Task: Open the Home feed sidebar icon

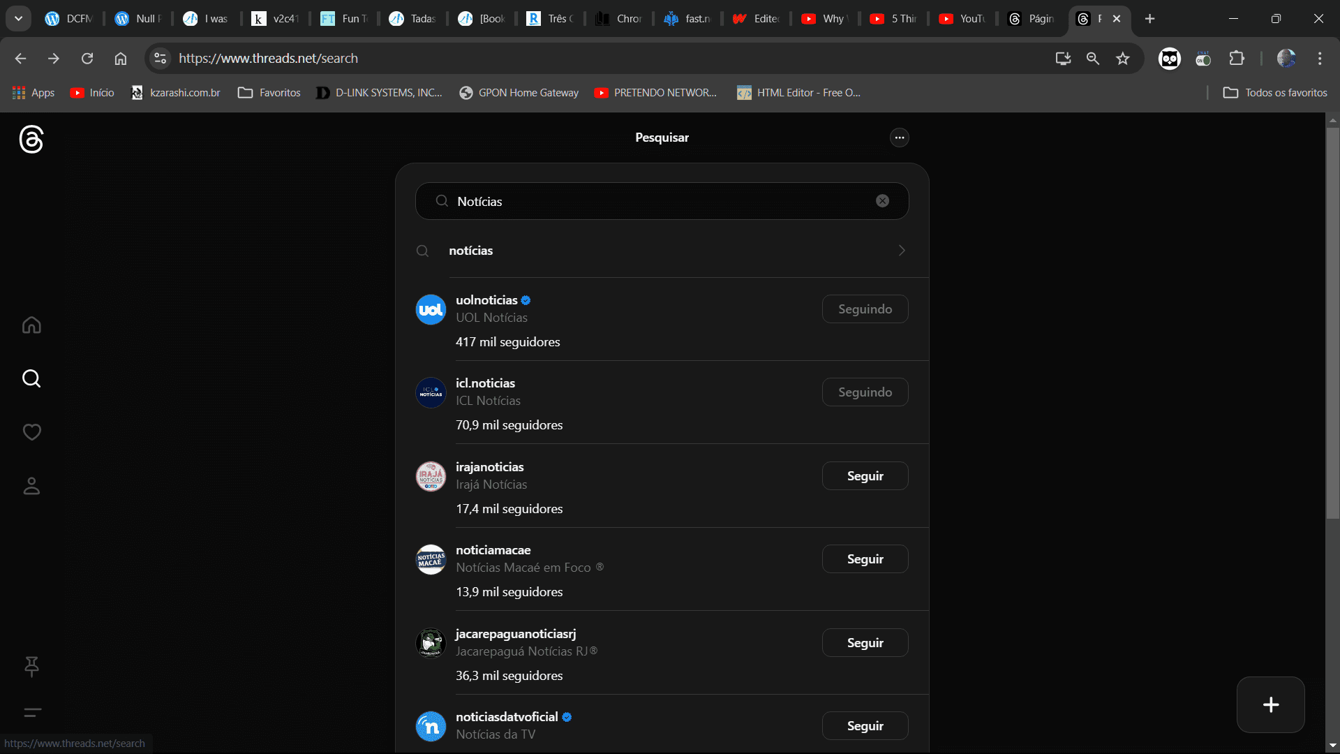Action: point(31,325)
